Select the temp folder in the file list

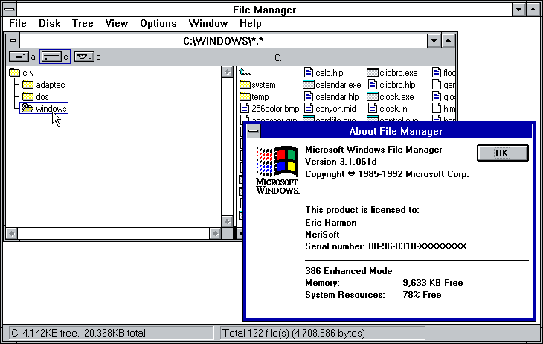coord(254,97)
